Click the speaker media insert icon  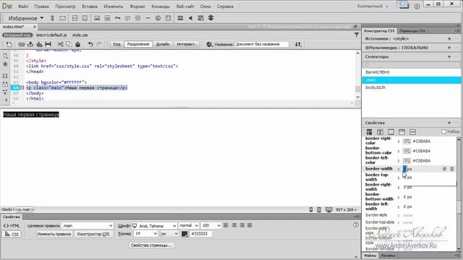point(190,18)
